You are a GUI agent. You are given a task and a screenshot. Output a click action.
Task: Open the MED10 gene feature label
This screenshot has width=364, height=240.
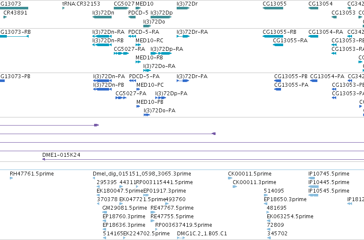pyautogui.click(x=145, y=4)
